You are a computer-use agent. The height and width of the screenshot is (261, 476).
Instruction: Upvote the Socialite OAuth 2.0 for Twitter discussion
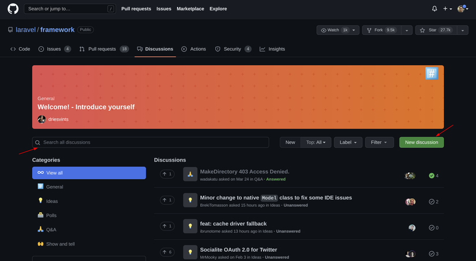pos(167,252)
